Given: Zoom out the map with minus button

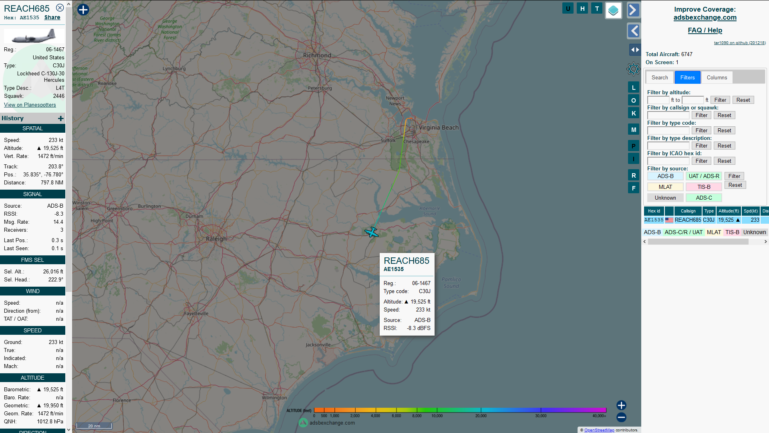Looking at the screenshot, I should pos(621,417).
